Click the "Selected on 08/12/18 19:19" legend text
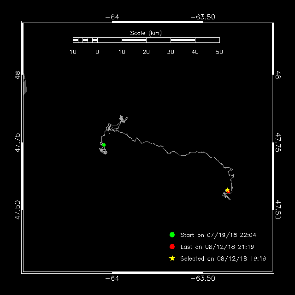This screenshot has height=295, width=295. 223,259
